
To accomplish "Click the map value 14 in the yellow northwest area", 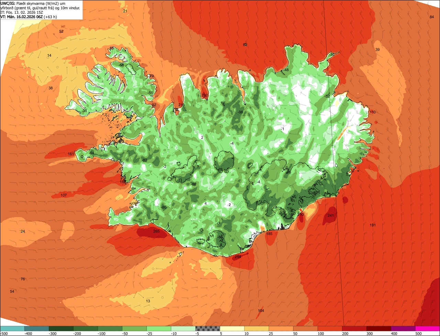I will (49, 55).
